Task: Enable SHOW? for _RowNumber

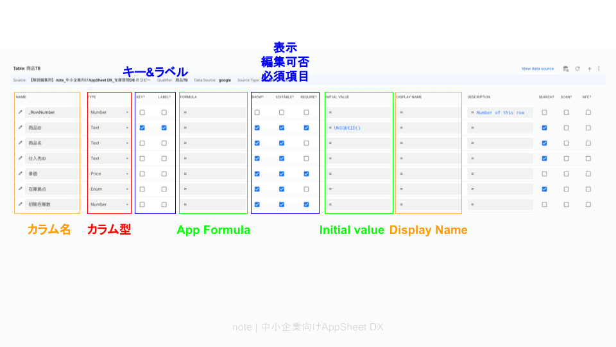Action: (x=257, y=112)
